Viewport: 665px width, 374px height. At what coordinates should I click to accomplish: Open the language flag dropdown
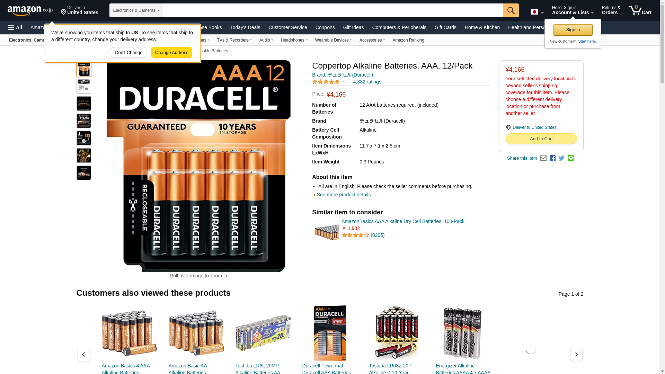537,12
